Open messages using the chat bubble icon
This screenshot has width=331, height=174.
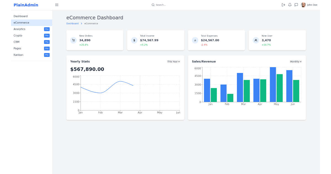[296, 5]
